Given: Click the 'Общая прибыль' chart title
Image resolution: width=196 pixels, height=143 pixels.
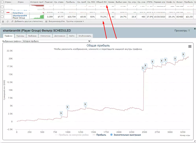Looking at the screenshot, I should pyautogui.click(x=98, y=45).
